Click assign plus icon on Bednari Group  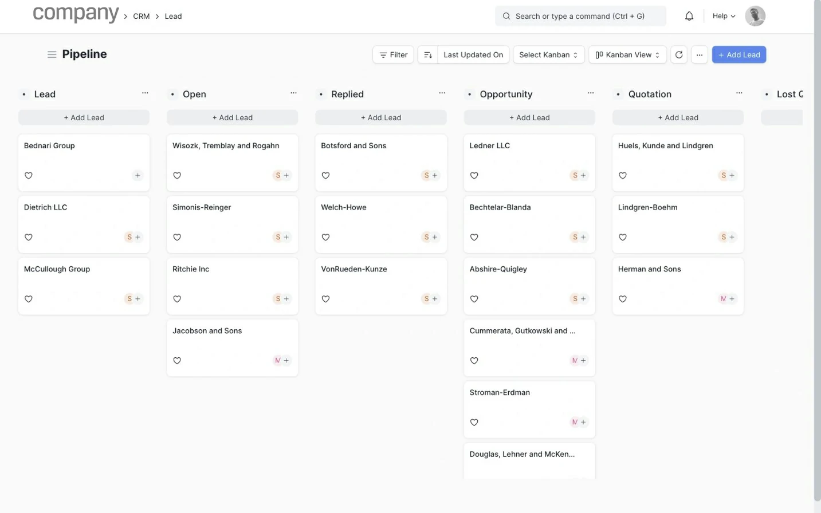point(138,175)
